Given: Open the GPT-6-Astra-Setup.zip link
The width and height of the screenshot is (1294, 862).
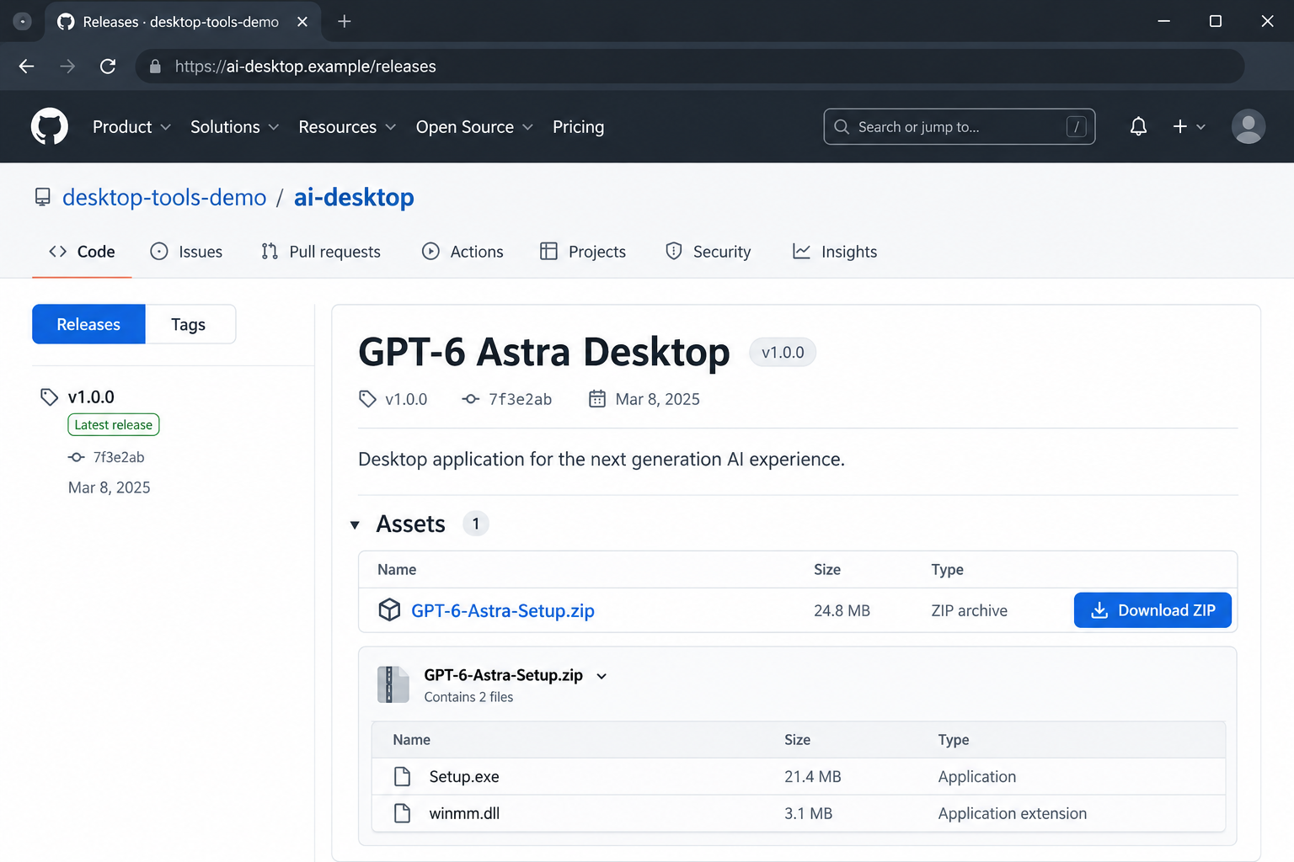Looking at the screenshot, I should 503,610.
